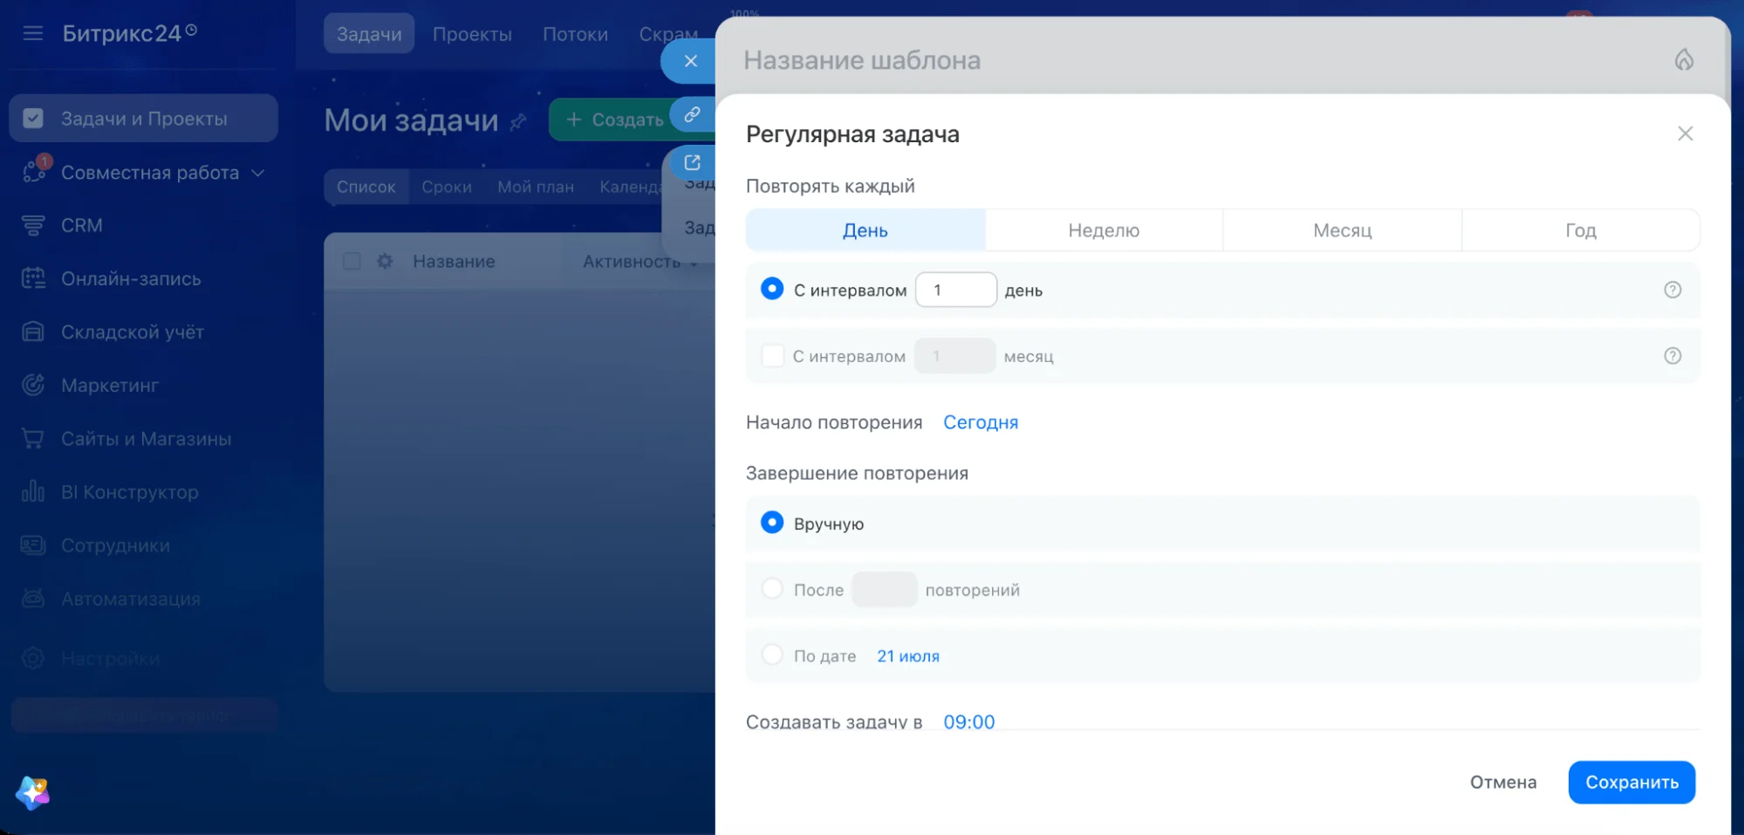Select С интервалом день radio button
1744x835 pixels.
tap(771, 289)
